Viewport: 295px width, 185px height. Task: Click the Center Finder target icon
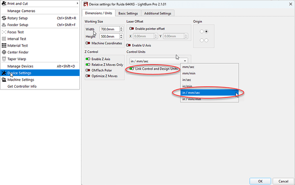click(4, 52)
